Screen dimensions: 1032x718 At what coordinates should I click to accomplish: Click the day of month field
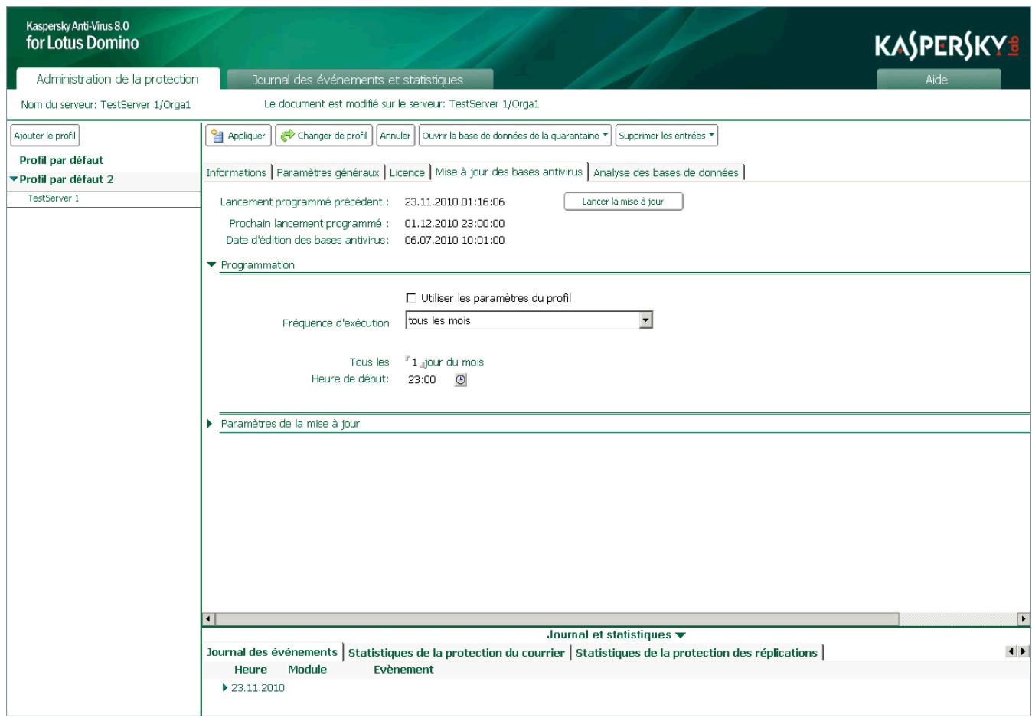(414, 362)
